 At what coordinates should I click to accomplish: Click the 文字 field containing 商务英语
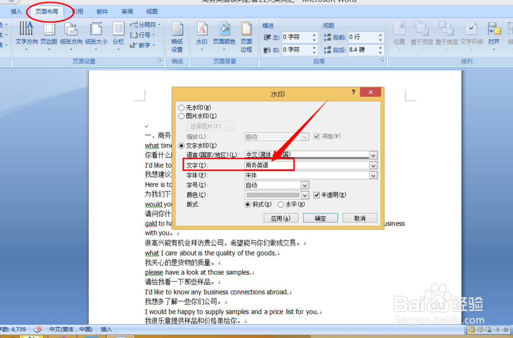click(307, 166)
